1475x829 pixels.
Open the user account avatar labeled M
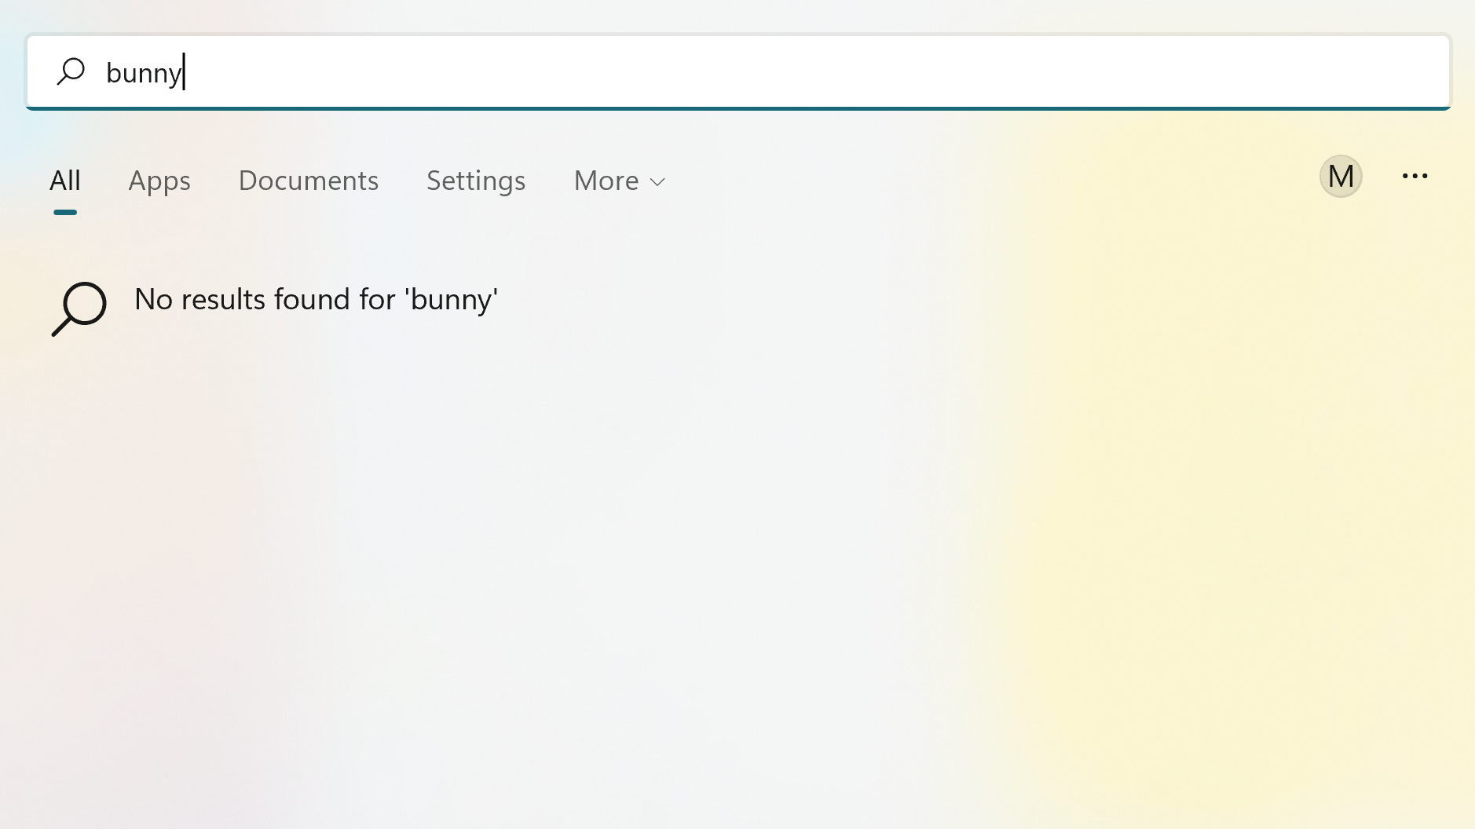tap(1340, 176)
